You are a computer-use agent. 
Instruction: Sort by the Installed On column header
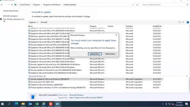coord(157,26)
